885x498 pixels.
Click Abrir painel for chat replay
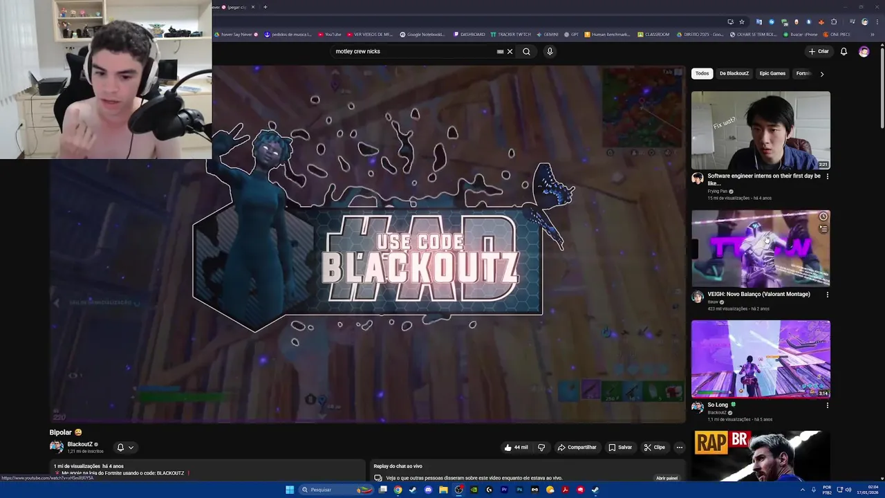point(667,478)
